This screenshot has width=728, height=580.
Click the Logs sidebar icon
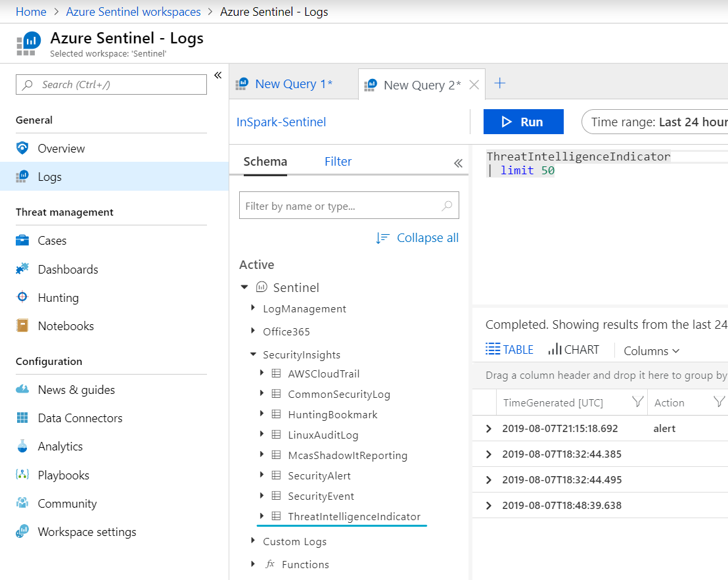point(22,177)
